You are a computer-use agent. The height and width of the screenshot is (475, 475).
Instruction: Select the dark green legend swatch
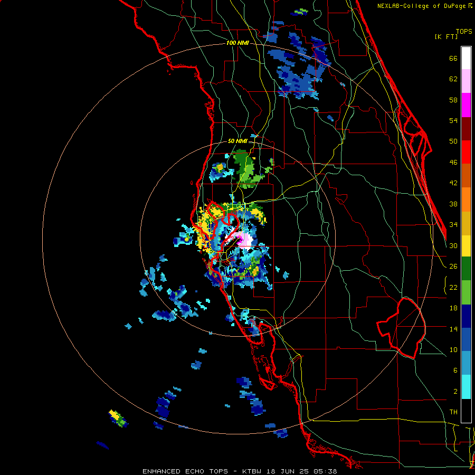pyautogui.click(x=466, y=269)
